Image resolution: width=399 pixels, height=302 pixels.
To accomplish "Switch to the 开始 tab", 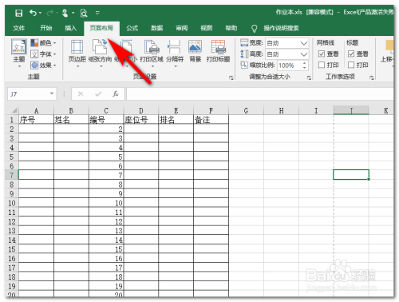I will 46,28.
